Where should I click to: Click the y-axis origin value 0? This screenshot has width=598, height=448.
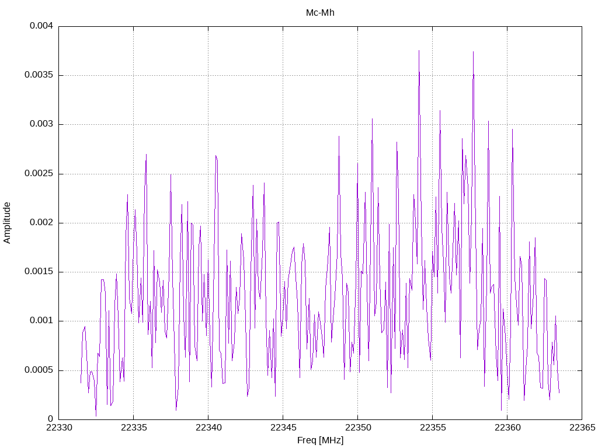(50, 419)
